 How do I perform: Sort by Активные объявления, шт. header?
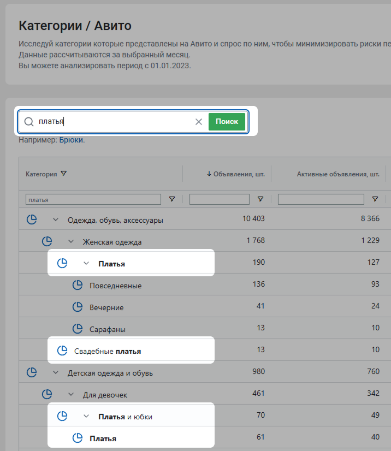(x=338, y=174)
